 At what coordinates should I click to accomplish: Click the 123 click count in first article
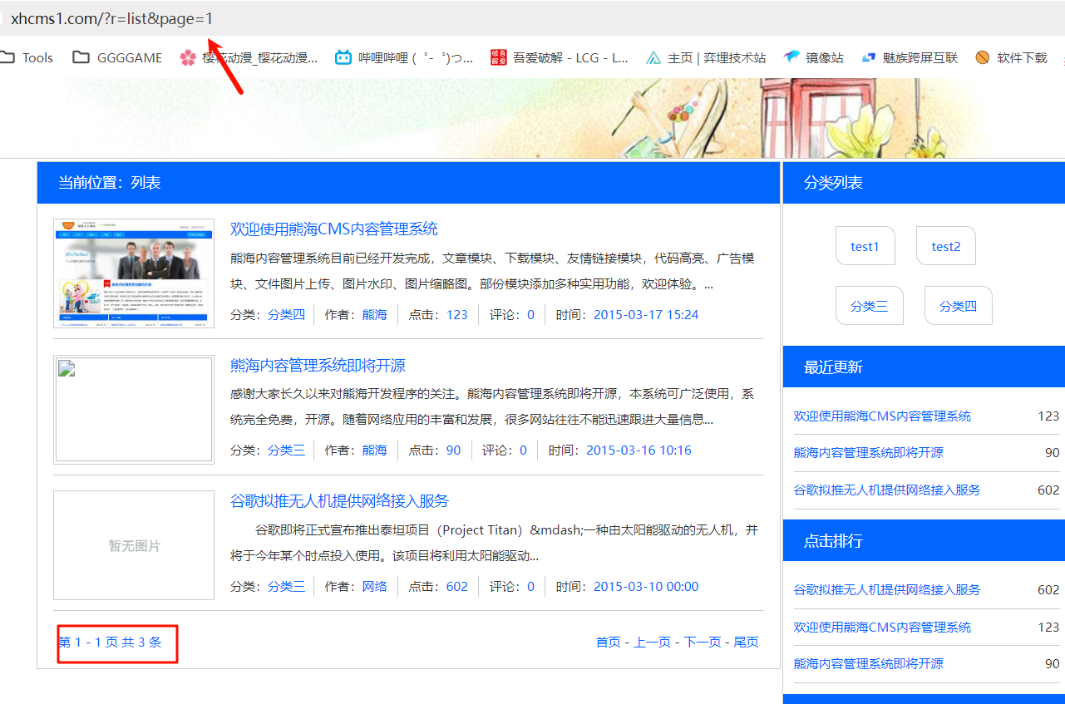(x=457, y=314)
